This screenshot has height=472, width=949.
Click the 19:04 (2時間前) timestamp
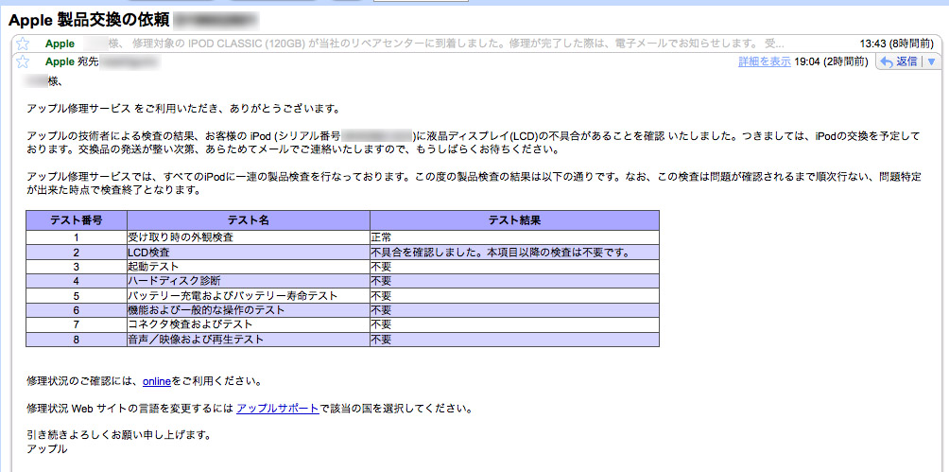click(x=832, y=61)
